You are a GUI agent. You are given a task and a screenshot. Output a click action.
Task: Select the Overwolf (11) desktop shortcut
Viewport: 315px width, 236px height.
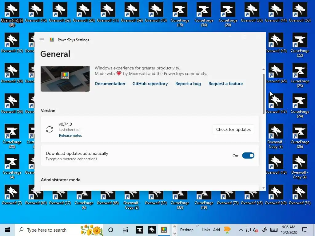pyautogui.click(x=108, y=12)
